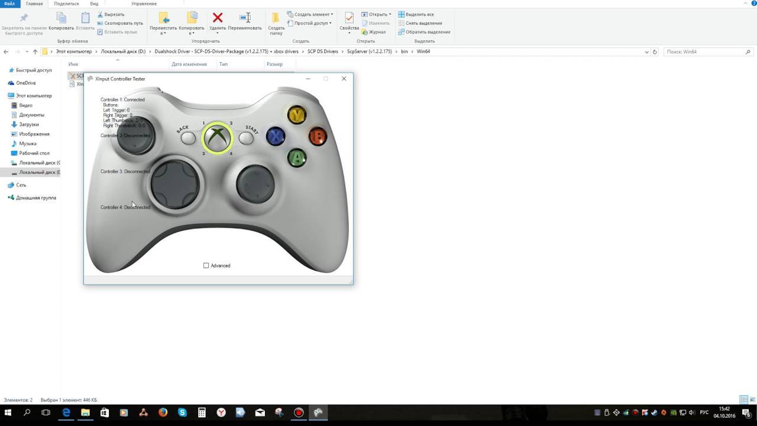757x426 pixels.
Task: Click the Win64 search box
Action: coord(709,52)
